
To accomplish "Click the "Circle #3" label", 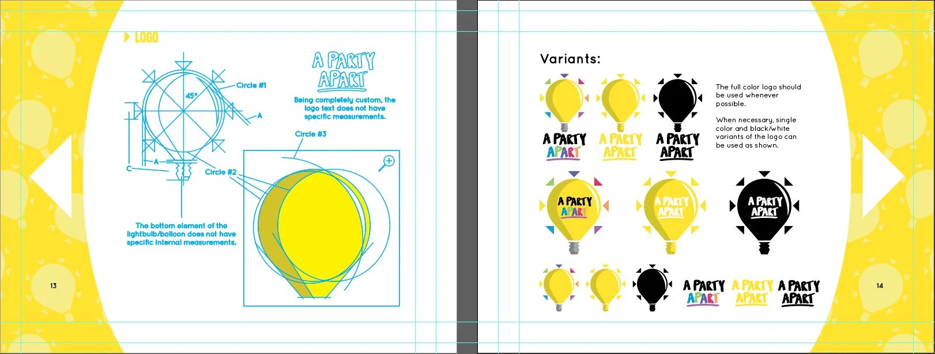I will coord(311,134).
